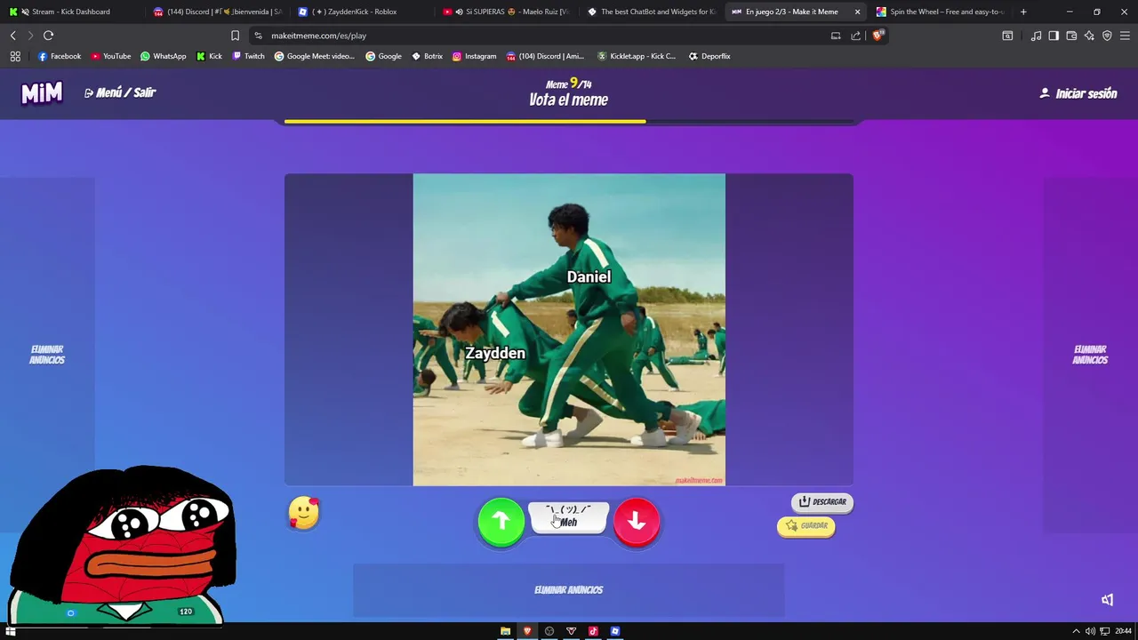This screenshot has width=1138, height=640.
Task: Upvote the meme with green arrow
Action: tap(501, 522)
